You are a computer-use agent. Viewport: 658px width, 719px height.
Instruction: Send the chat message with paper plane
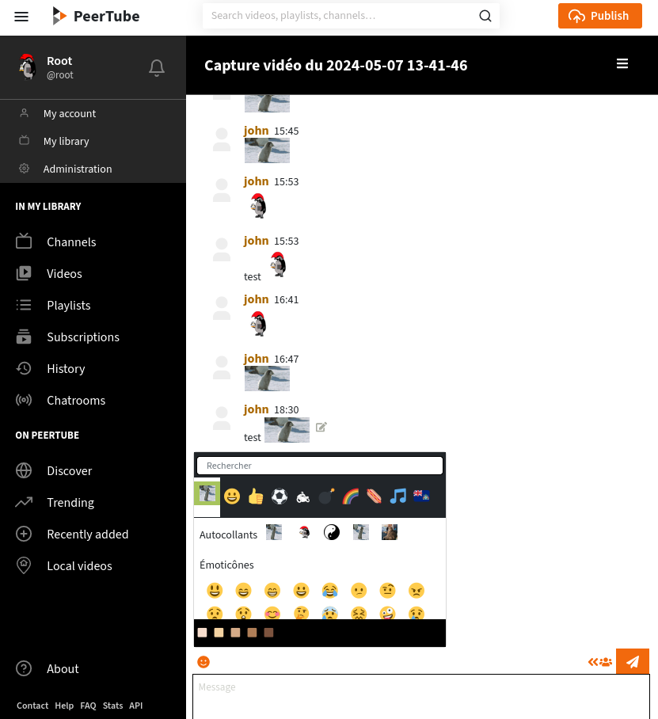pyautogui.click(x=632, y=662)
